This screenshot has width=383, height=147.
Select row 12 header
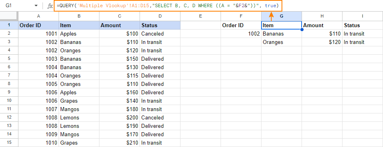[x=9, y=117]
